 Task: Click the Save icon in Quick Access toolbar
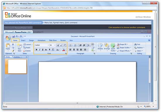pos(13,36)
